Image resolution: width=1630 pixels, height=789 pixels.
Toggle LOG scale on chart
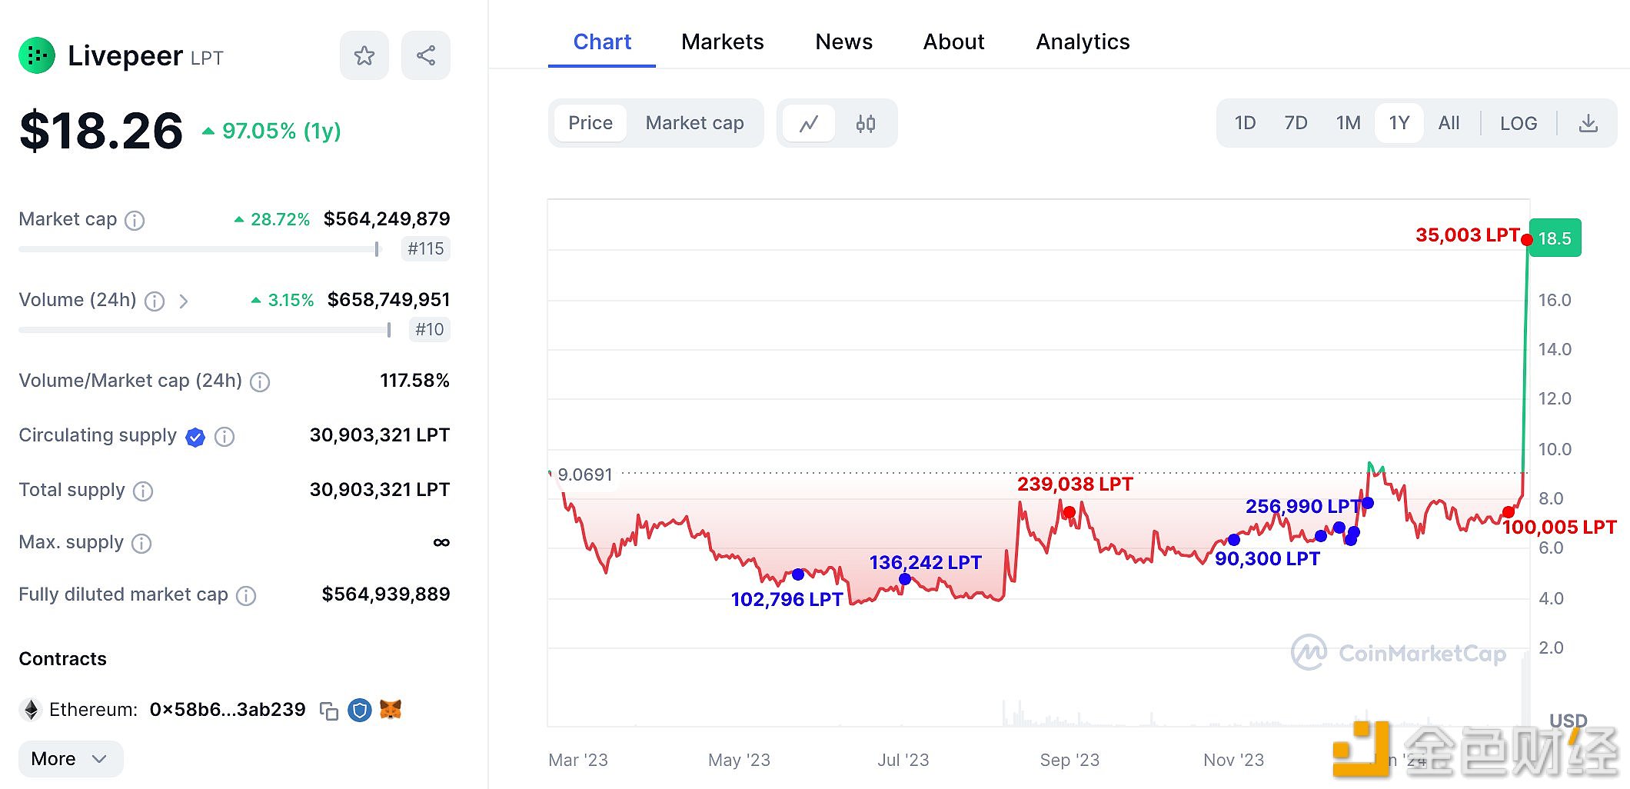pos(1519,123)
